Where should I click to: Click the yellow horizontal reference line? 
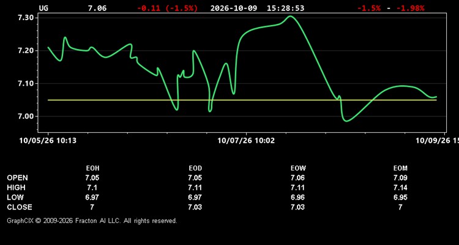(242, 100)
